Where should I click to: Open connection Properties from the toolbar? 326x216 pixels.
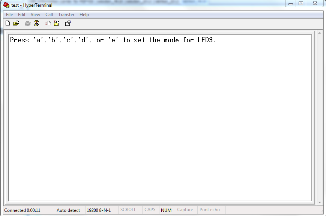[x=68, y=23]
